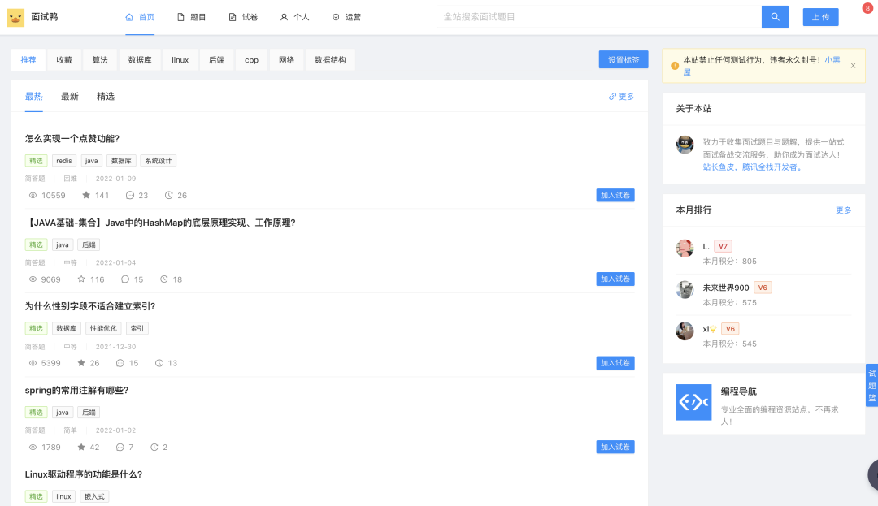The width and height of the screenshot is (878, 506).
Task: Click the 系统设计 tag
Action: (x=159, y=161)
